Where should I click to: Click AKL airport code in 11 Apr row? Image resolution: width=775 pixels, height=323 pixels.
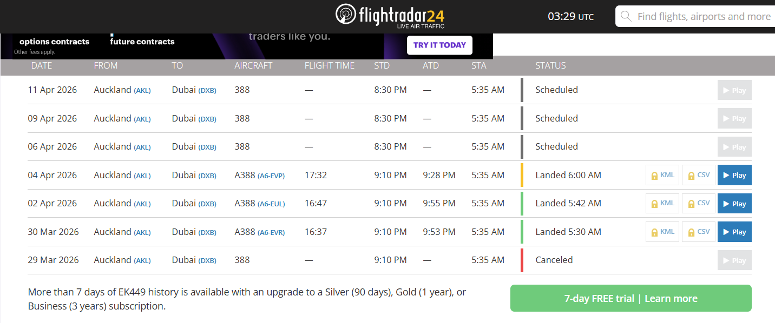[142, 91]
